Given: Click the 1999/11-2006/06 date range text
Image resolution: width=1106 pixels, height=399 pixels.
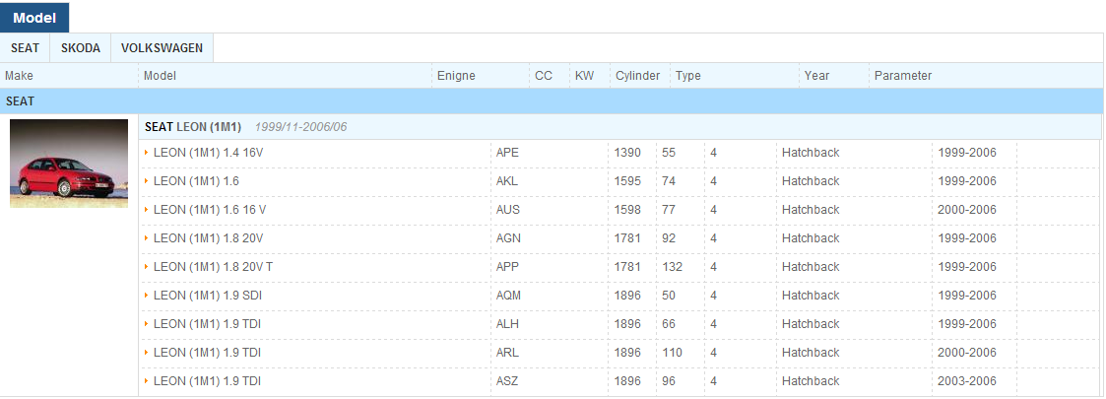Looking at the screenshot, I should (x=301, y=127).
